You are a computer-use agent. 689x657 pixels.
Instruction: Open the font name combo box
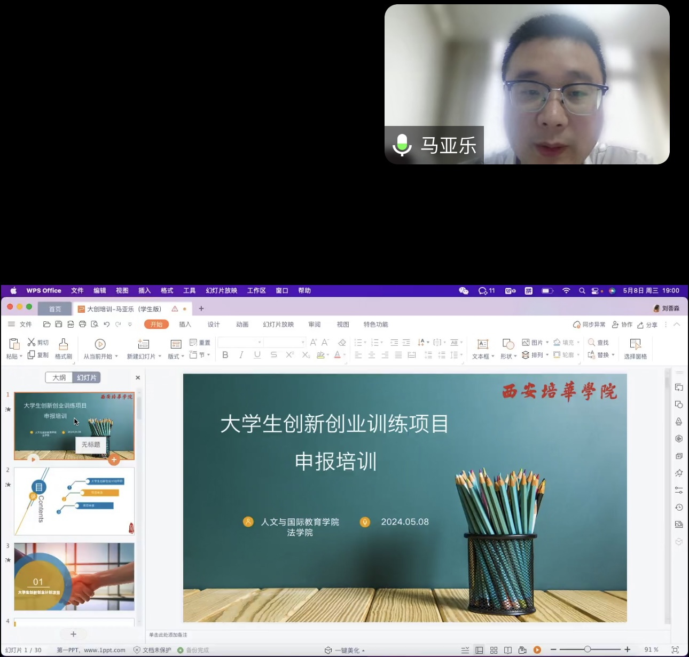tap(240, 342)
